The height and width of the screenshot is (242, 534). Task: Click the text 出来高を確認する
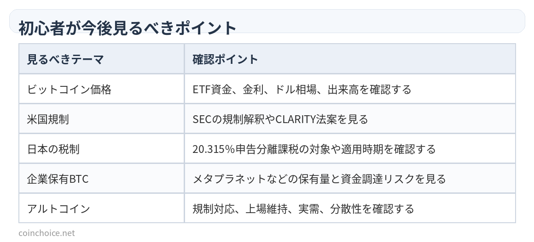[x=370, y=90]
